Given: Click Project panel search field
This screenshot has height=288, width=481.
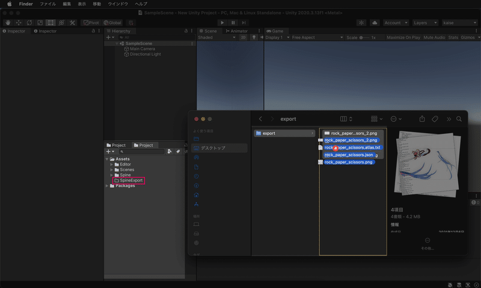Looking at the screenshot, I should click(x=142, y=151).
